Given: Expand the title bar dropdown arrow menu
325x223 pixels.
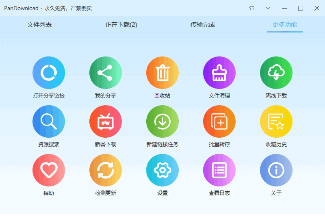Looking at the screenshot, I should pos(268,8).
